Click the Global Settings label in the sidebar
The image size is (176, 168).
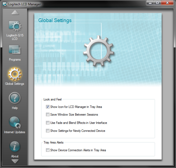(15, 84)
